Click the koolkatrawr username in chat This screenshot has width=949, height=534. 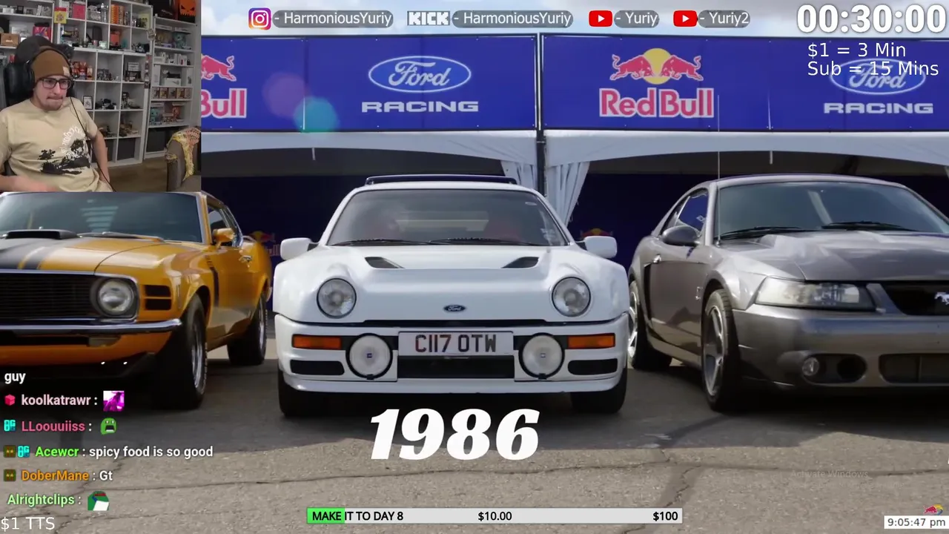click(56, 400)
